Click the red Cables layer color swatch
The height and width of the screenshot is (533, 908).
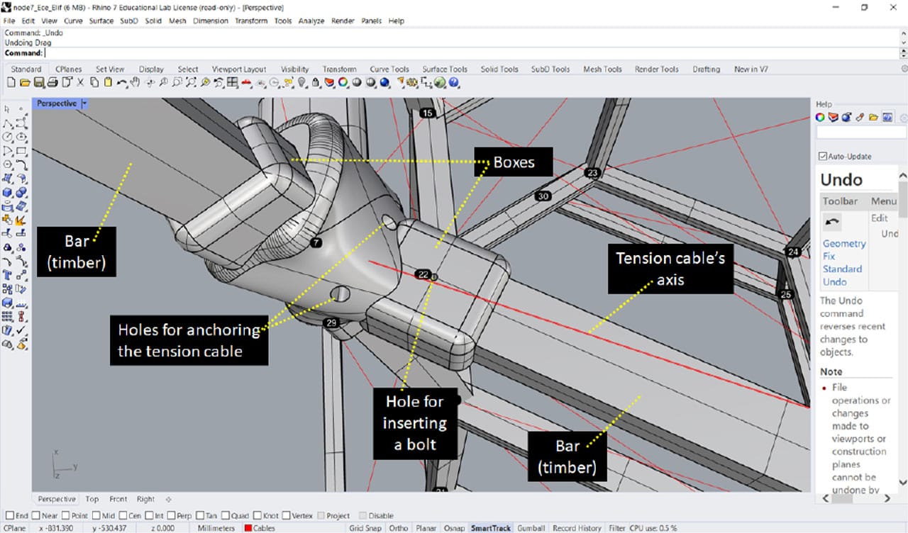click(x=248, y=528)
